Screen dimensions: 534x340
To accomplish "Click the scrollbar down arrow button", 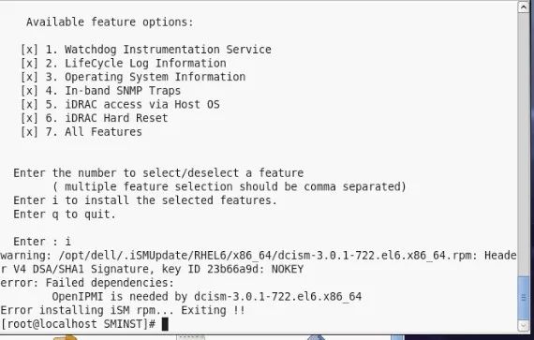I will point(524,325).
